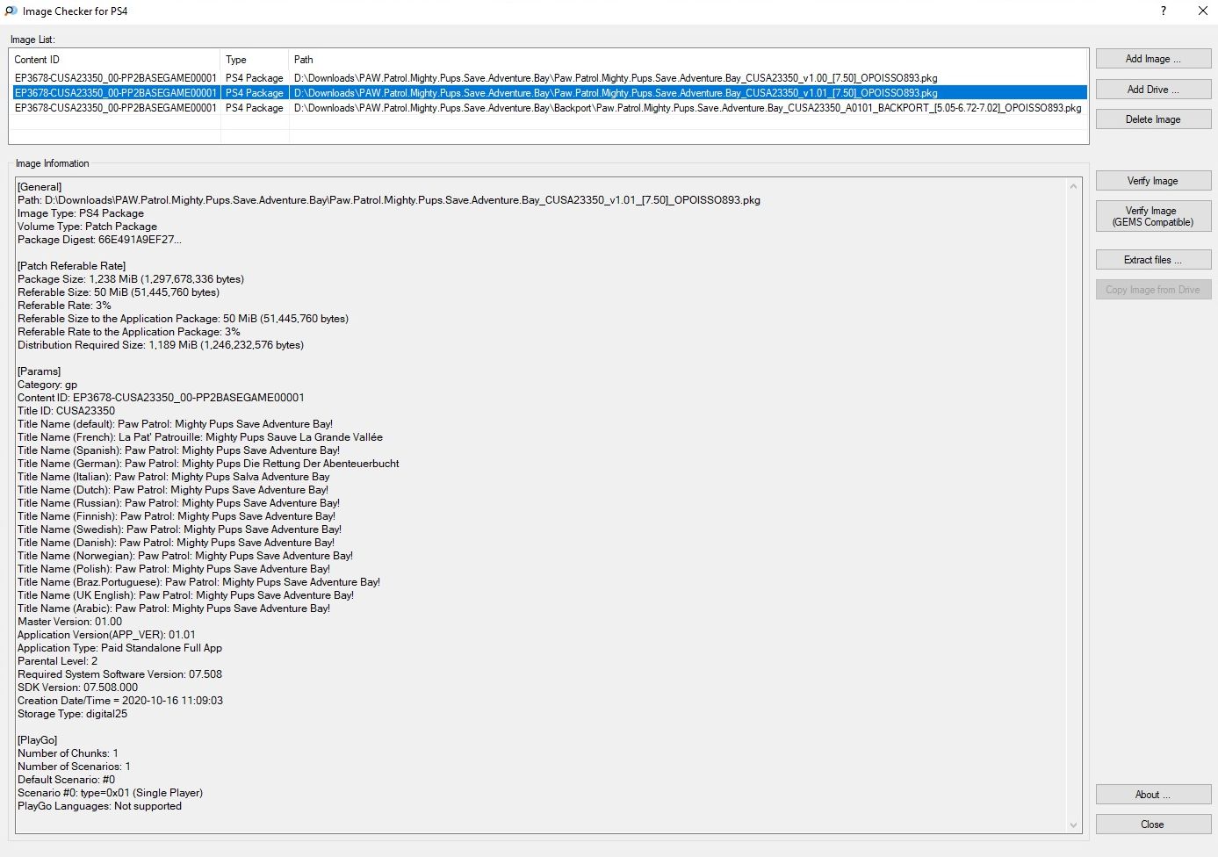Verify the selected image

[x=1153, y=181]
